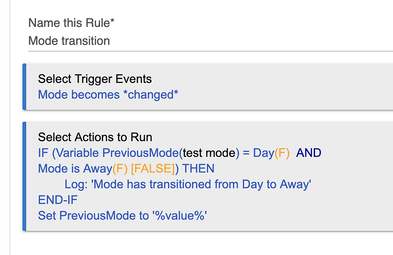Viewport: 393px width, 255px height.
Task: Open the 'Select Actions to Run' section
Action: point(95,137)
